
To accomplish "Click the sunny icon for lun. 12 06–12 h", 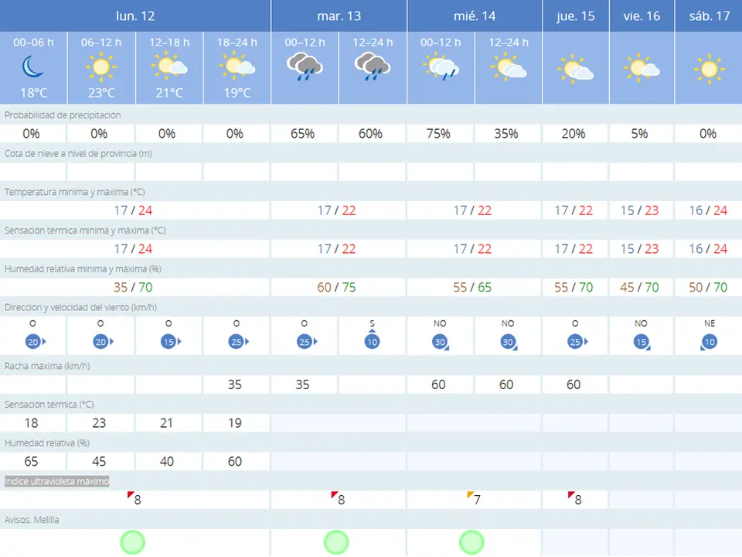I will (100, 67).
